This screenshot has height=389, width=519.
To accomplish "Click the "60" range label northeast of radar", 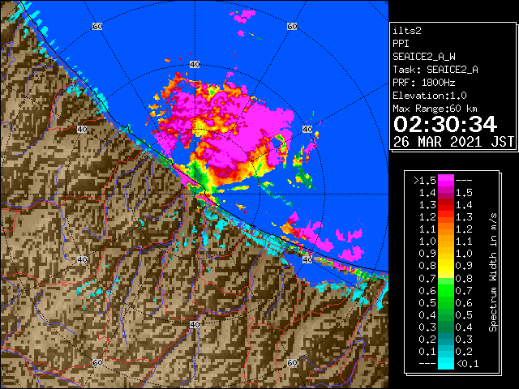I will coord(292,27).
